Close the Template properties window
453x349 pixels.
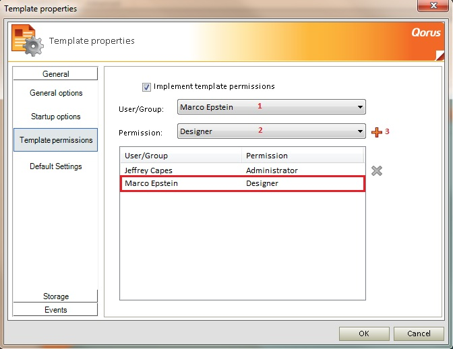(x=433, y=5)
